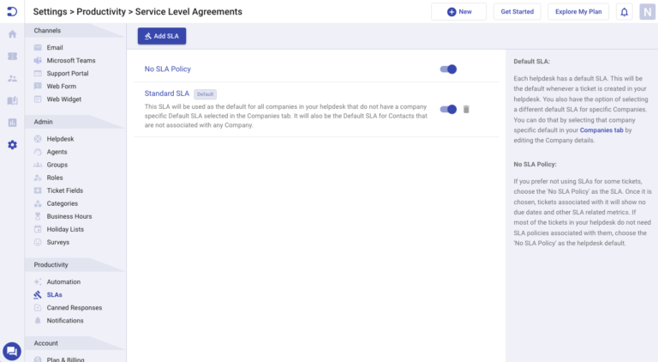Click the Explore My Plan button
The image size is (658, 362).
[578, 12]
